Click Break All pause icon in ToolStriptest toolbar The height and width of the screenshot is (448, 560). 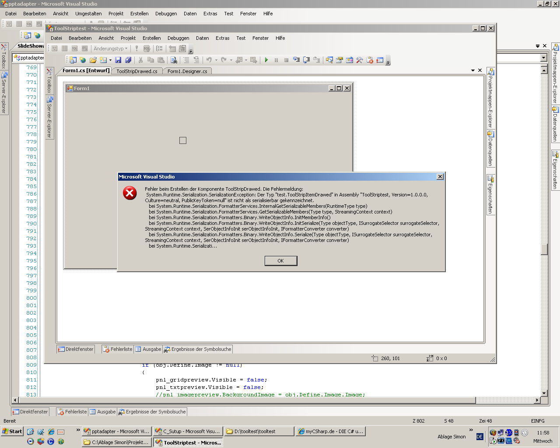coord(276,60)
